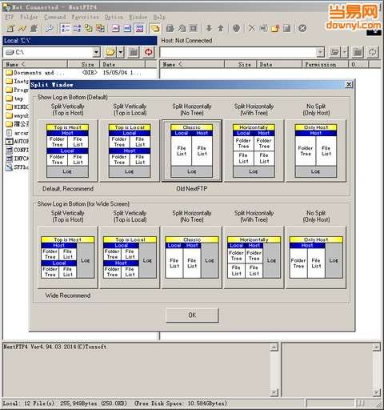Click the NextFTP app icon in title bar

[x=7, y=7]
